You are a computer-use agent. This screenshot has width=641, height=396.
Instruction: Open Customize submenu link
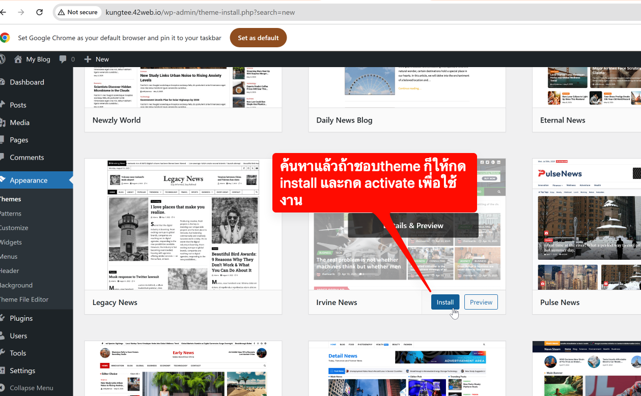tap(14, 228)
